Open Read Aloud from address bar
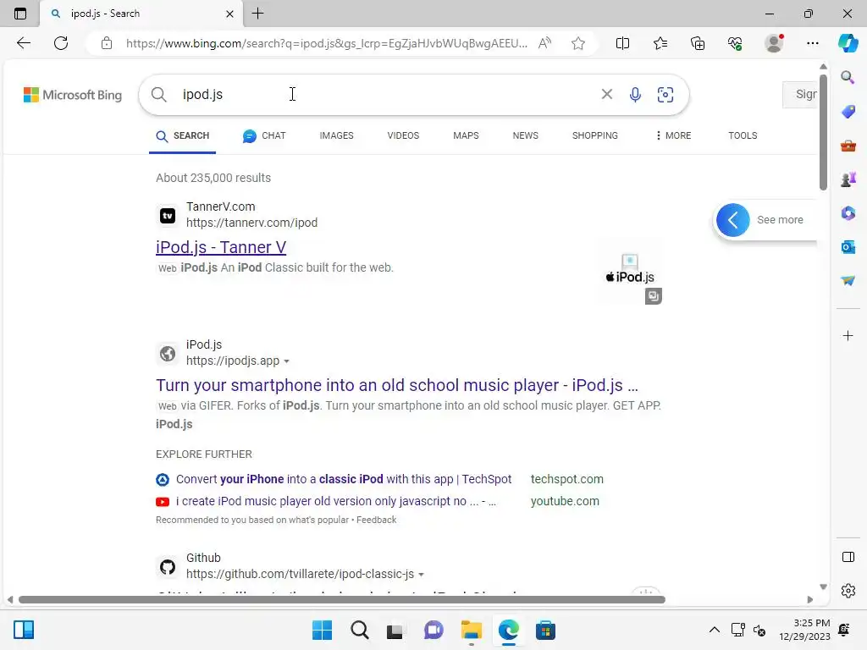Image resolution: width=867 pixels, height=650 pixels. (x=544, y=43)
